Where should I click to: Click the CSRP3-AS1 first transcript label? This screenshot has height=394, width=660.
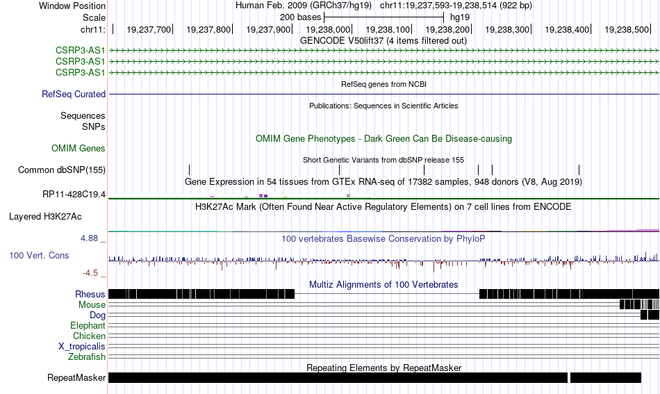pyautogui.click(x=80, y=51)
